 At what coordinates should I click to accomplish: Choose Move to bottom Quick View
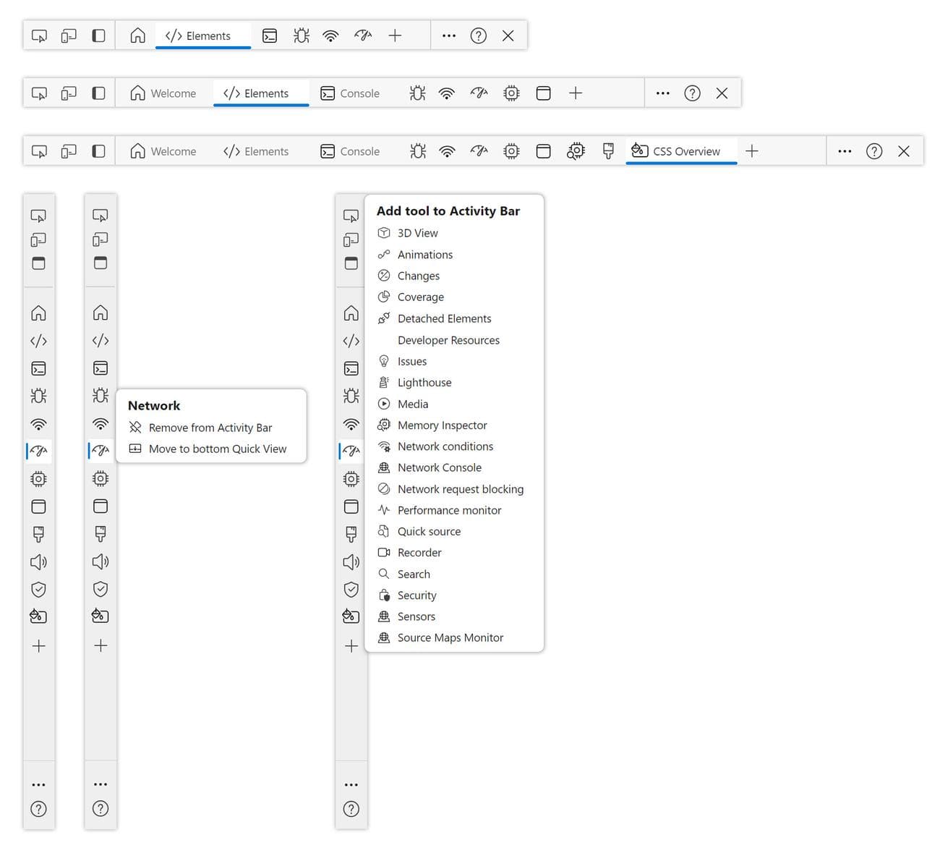[217, 449]
